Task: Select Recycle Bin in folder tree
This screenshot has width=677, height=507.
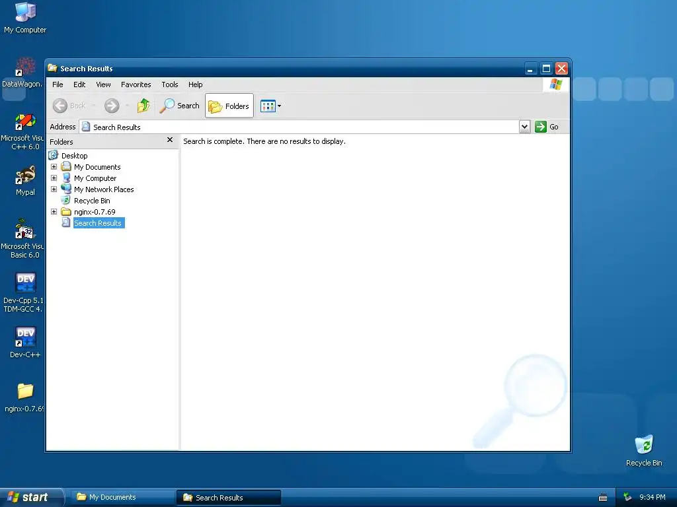Action: click(92, 201)
